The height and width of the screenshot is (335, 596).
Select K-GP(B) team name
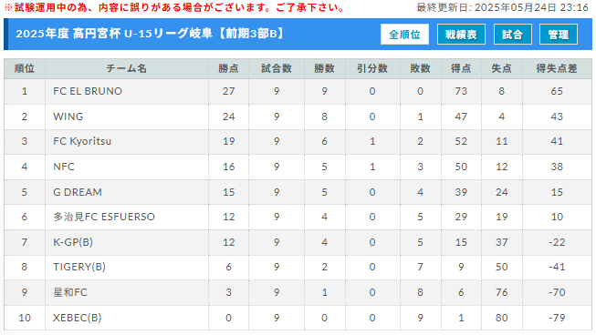[x=73, y=242]
